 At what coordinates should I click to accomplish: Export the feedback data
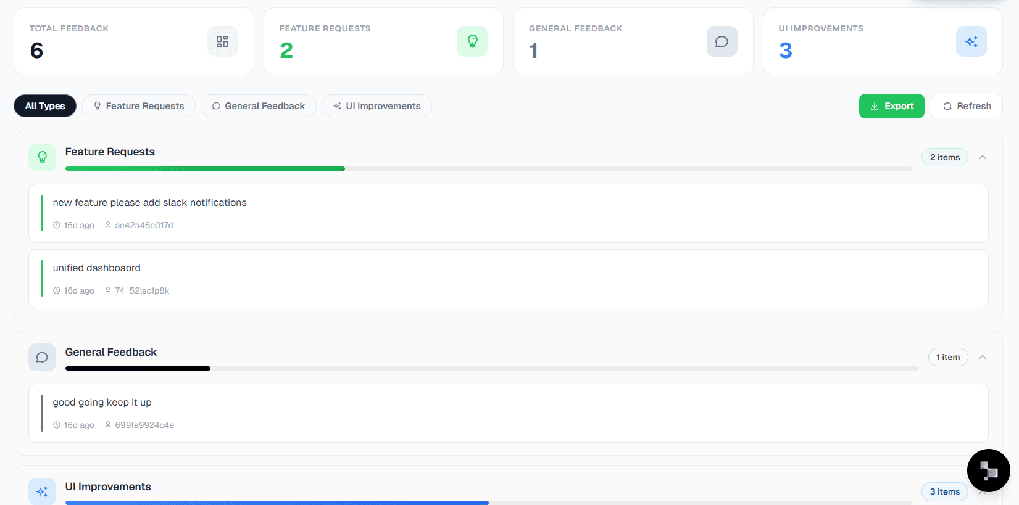point(892,106)
